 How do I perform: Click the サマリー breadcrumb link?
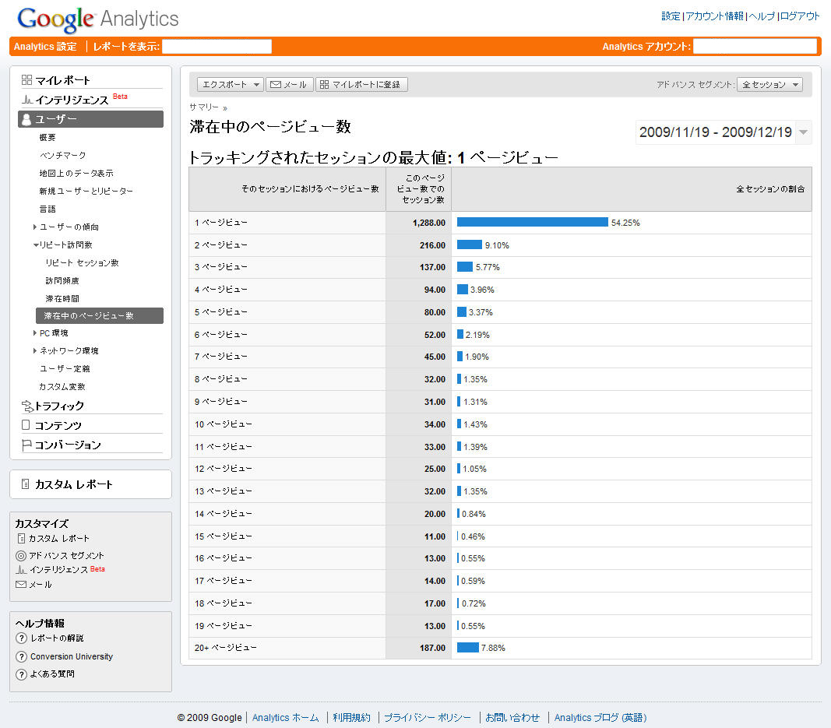click(x=204, y=107)
